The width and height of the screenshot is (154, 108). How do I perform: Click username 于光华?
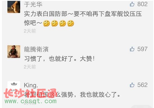(x=33, y=4)
